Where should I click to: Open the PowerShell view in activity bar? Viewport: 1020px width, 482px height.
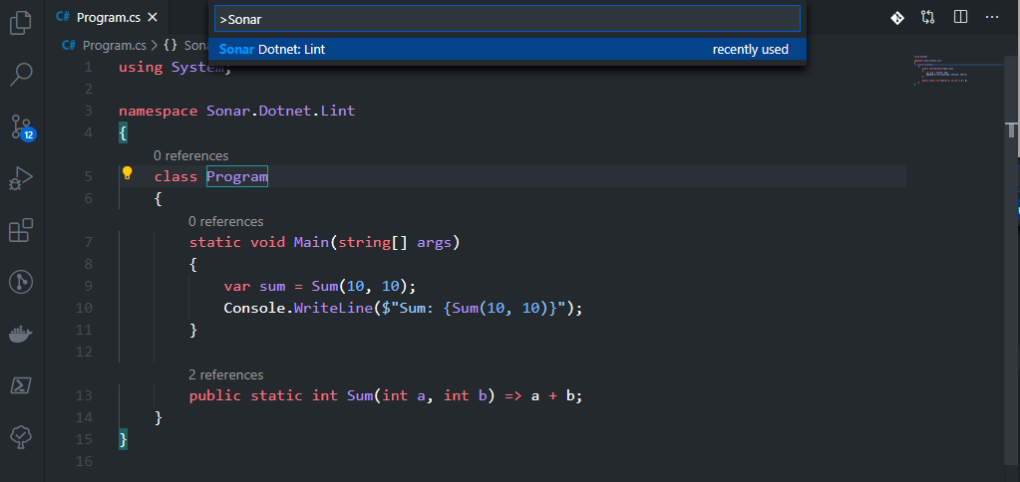[21, 385]
